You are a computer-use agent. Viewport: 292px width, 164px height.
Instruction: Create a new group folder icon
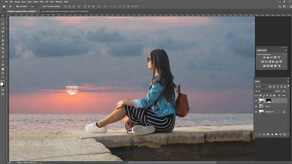tap(276, 134)
